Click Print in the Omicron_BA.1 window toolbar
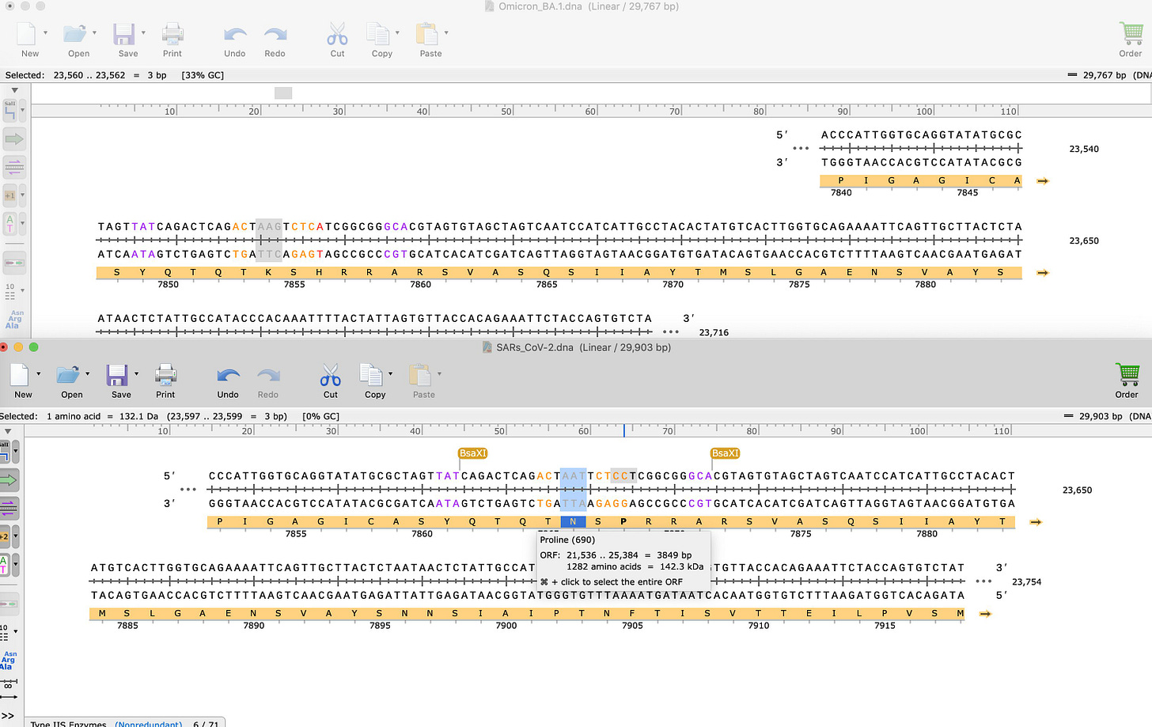 point(172,40)
